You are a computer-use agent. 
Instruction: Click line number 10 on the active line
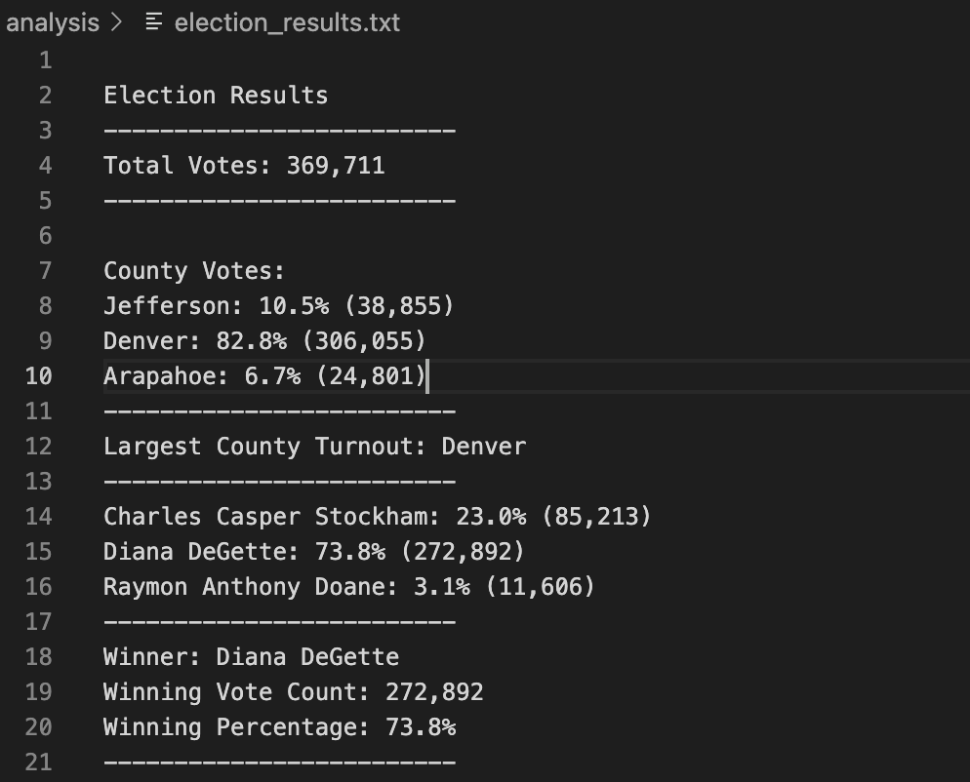tap(39, 375)
